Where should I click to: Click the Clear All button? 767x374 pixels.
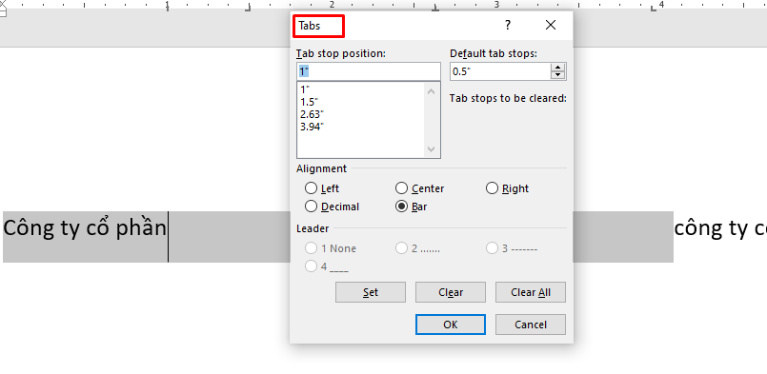point(531,292)
